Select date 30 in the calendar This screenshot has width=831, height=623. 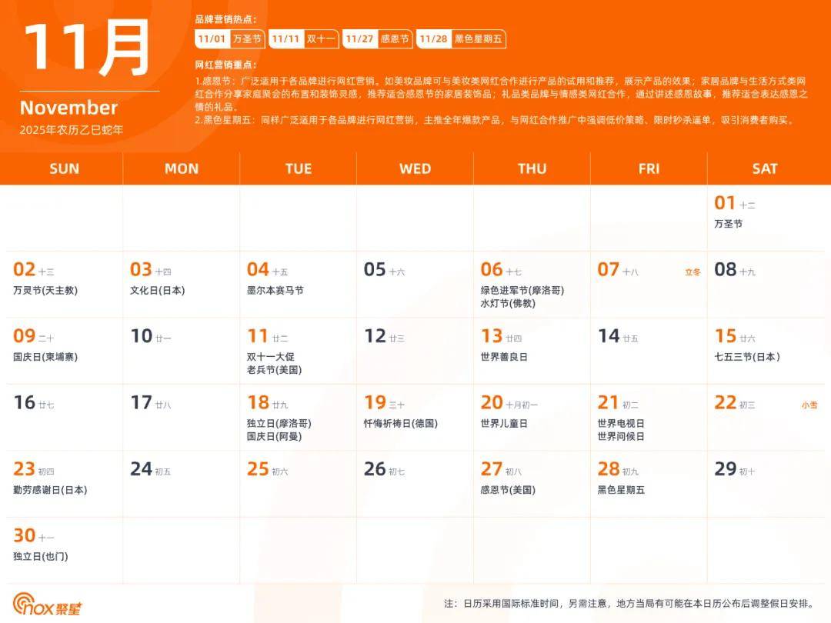pyautogui.click(x=25, y=535)
